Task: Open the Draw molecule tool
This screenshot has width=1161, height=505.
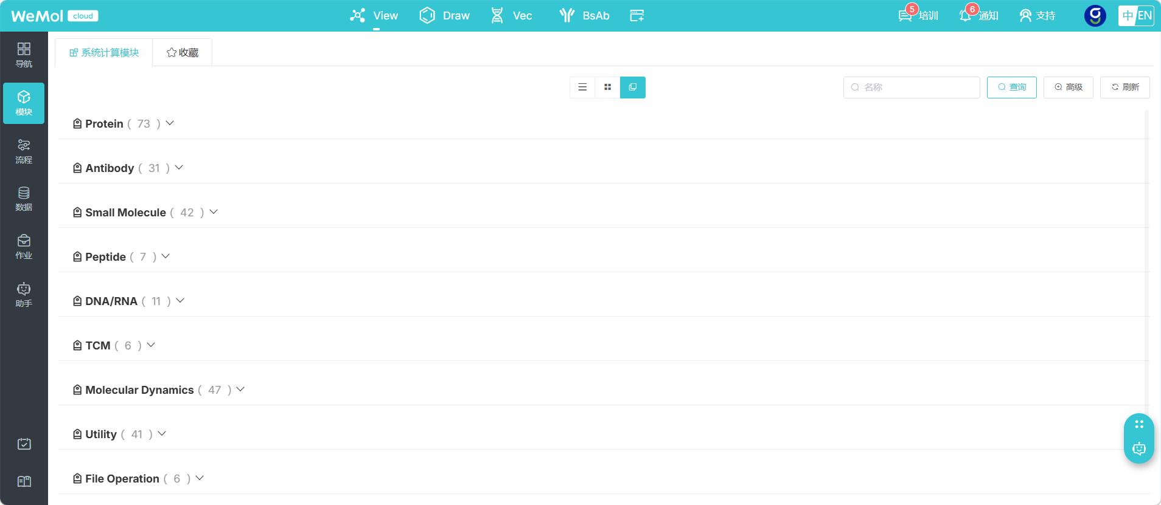Action: tap(444, 16)
